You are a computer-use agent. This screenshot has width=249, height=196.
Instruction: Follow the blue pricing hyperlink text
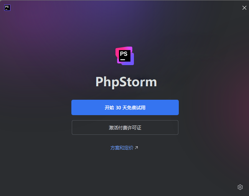point(122,148)
